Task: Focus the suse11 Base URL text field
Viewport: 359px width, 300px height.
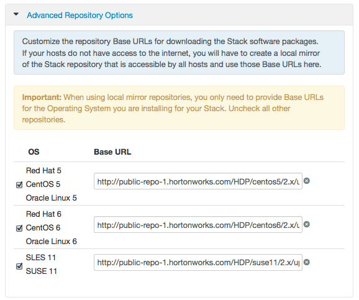Action: coord(198,263)
